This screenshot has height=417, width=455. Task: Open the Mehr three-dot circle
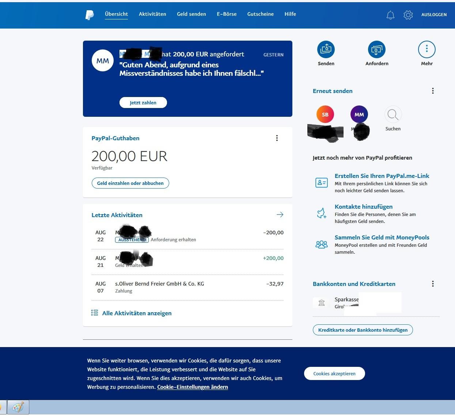427,49
